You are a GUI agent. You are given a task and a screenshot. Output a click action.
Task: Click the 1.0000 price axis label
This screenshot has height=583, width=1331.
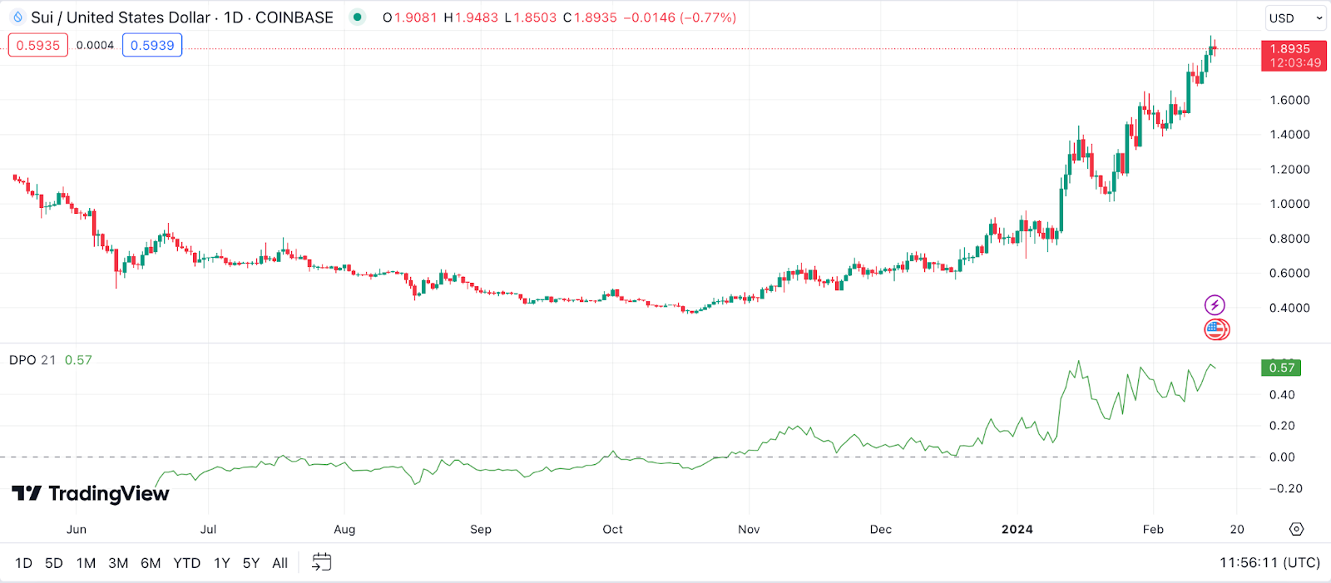click(1289, 204)
